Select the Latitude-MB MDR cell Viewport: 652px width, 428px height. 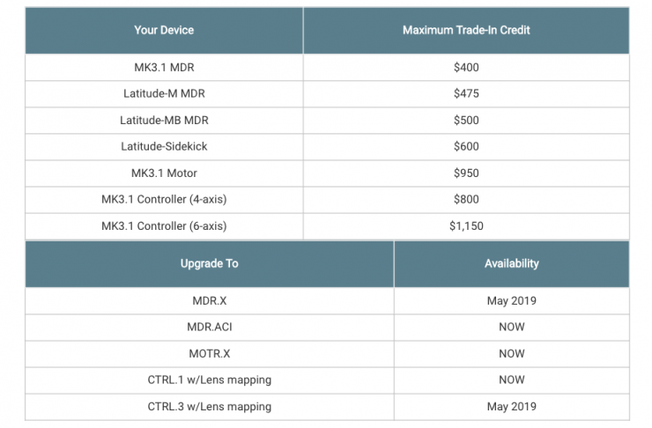point(164,120)
